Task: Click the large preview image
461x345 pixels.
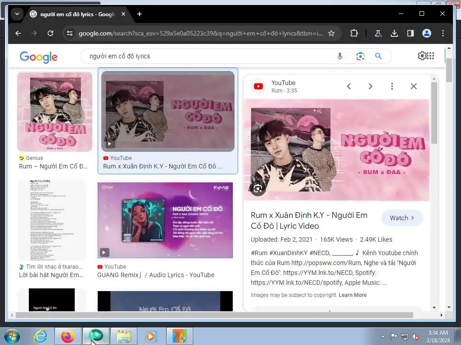Action: [x=337, y=150]
